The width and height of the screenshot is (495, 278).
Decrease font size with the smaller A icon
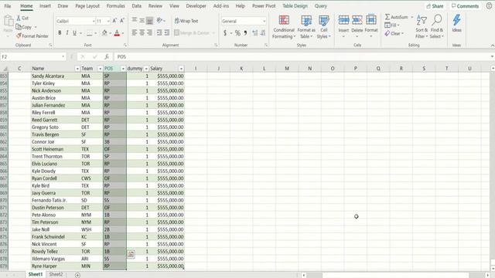122,21
